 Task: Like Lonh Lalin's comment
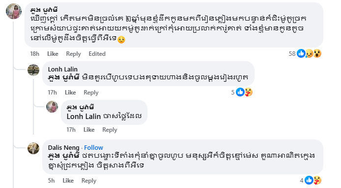[x=70, y=93]
